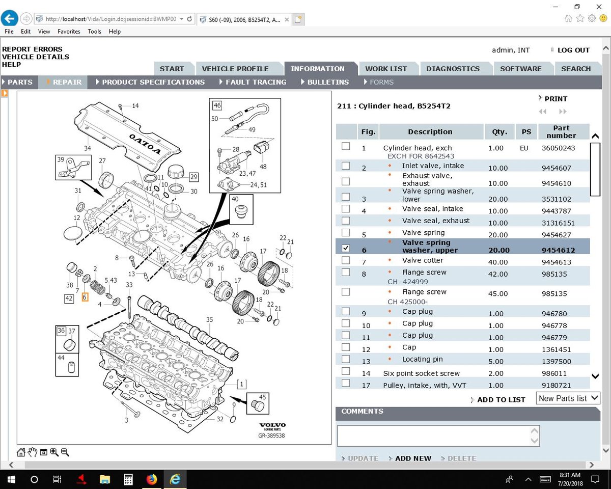Switch to the DIAGNOSTICS tab
The width and height of the screenshot is (611, 489).
point(453,69)
